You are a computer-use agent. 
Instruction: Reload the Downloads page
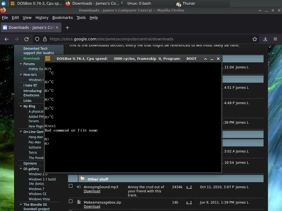click(26, 39)
